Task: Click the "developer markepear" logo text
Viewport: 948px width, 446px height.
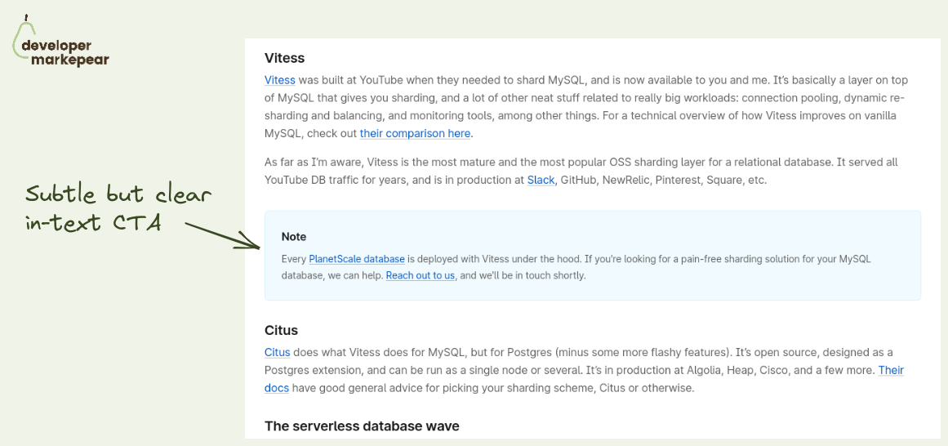Action: 65,53
